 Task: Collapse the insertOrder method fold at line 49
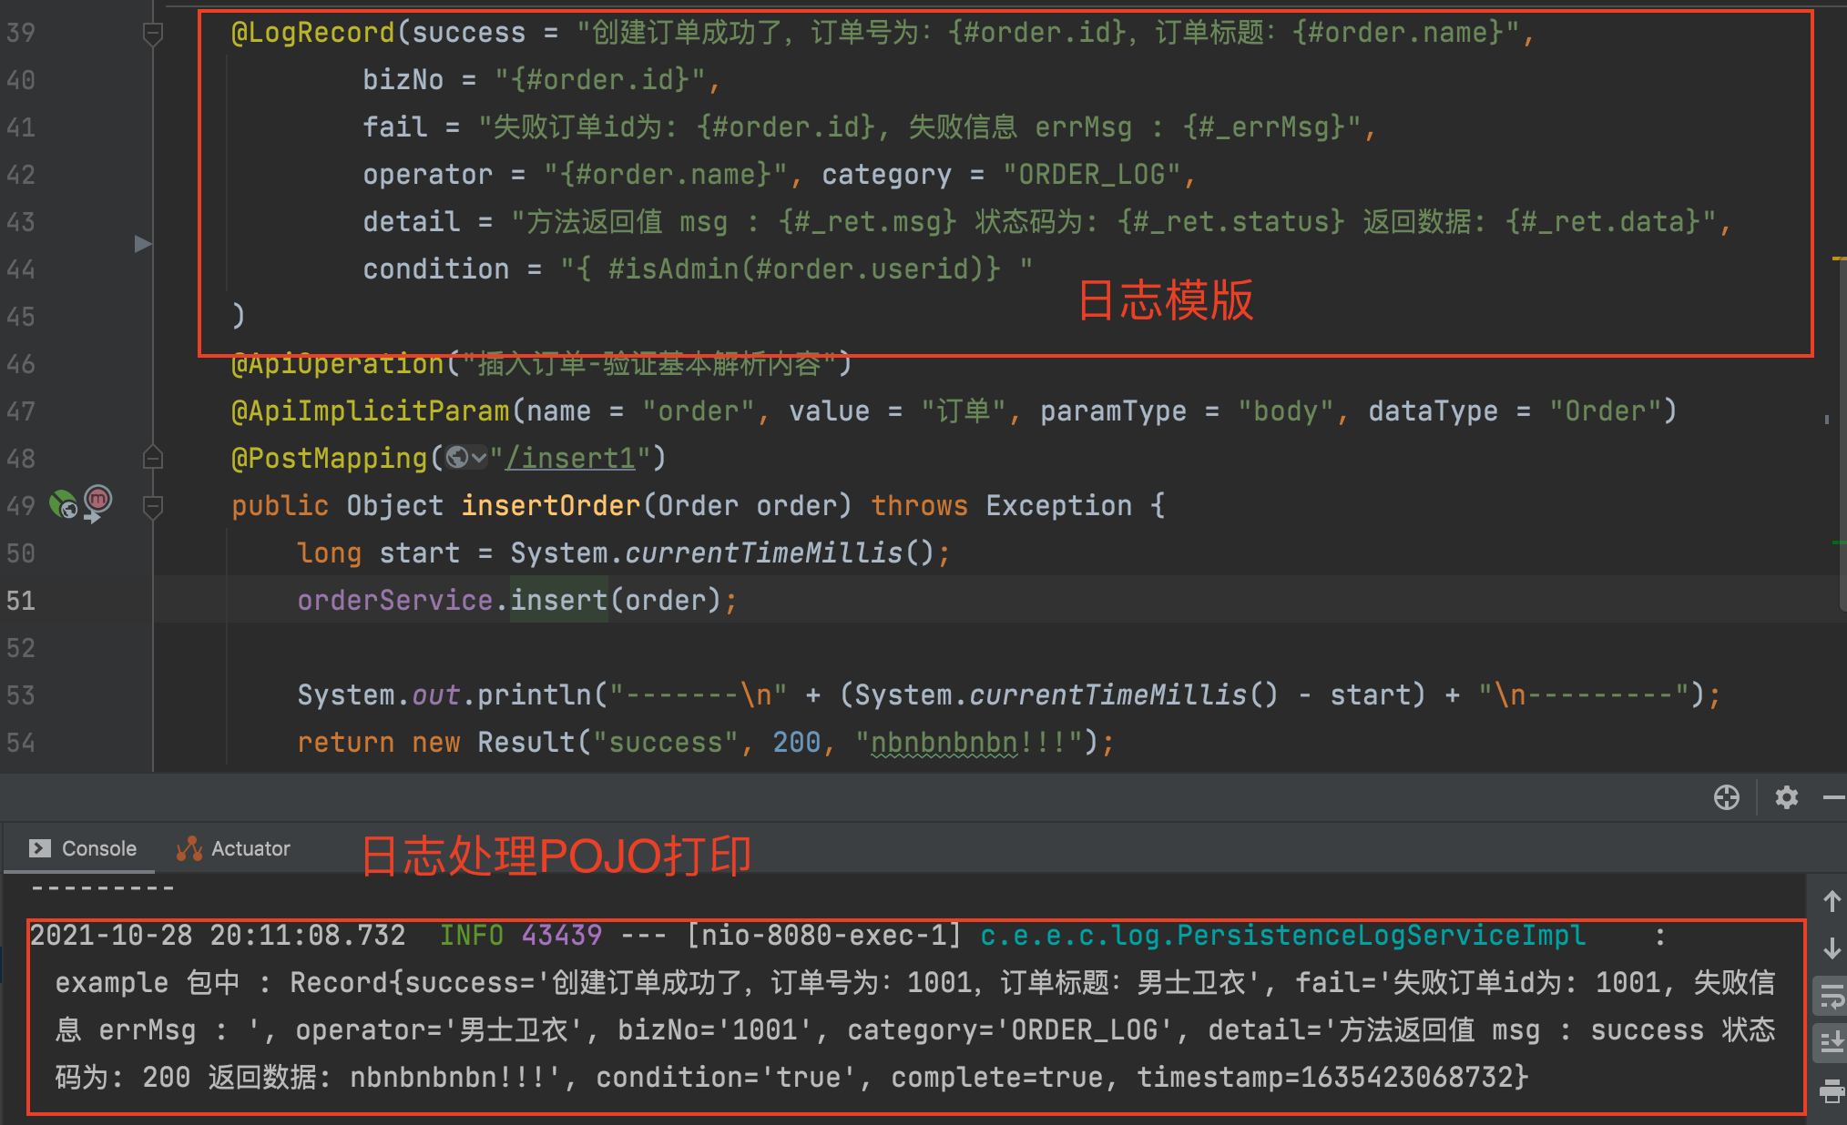click(153, 506)
